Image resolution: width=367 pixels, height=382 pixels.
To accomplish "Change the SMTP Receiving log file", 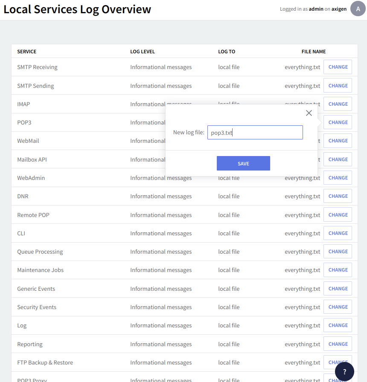I will (x=338, y=67).
